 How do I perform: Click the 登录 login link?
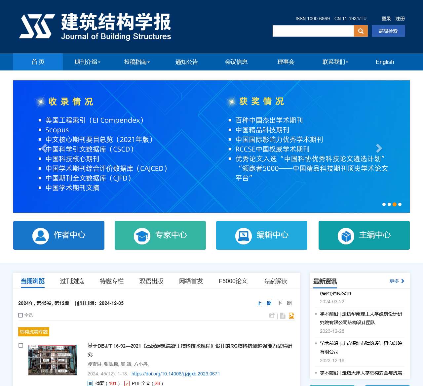pos(386,19)
